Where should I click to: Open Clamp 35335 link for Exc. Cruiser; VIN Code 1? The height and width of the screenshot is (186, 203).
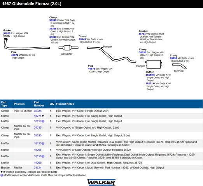click(x=53, y=29)
